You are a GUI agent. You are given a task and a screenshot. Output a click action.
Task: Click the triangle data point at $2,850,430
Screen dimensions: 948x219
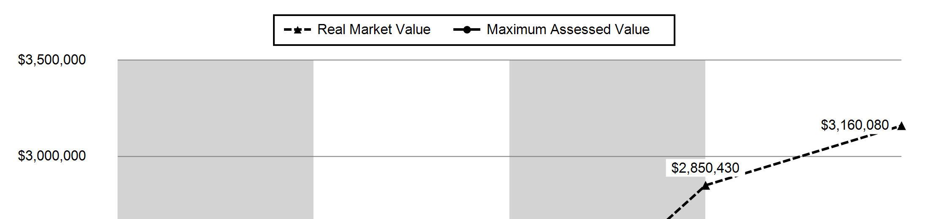point(705,185)
